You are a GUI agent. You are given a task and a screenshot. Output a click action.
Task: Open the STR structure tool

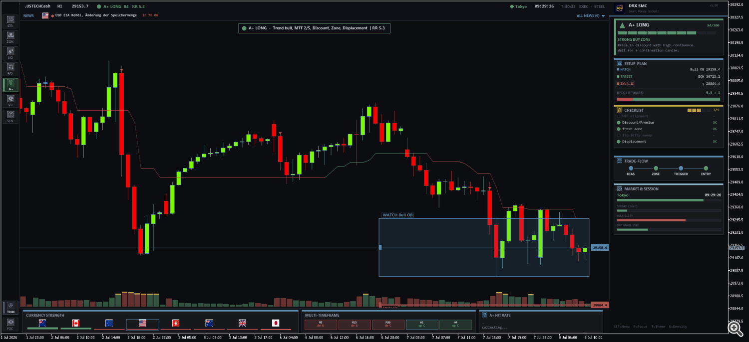(10, 21)
